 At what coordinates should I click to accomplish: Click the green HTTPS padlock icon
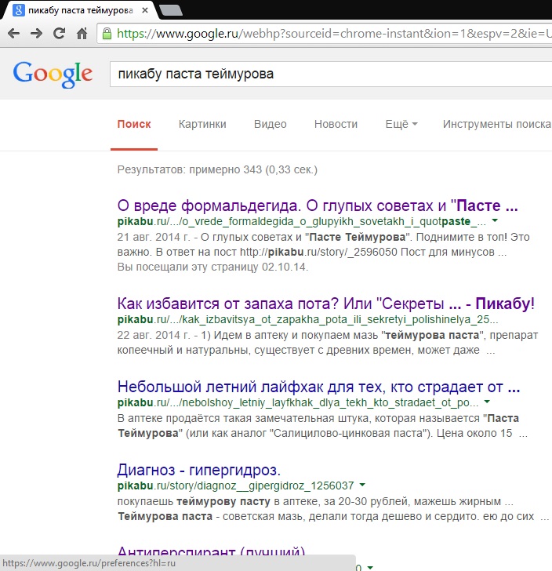click(107, 34)
